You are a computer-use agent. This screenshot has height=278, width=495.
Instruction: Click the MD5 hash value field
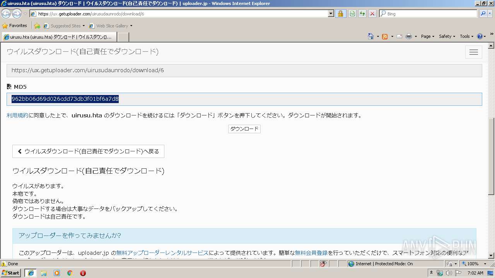coord(244,99)
